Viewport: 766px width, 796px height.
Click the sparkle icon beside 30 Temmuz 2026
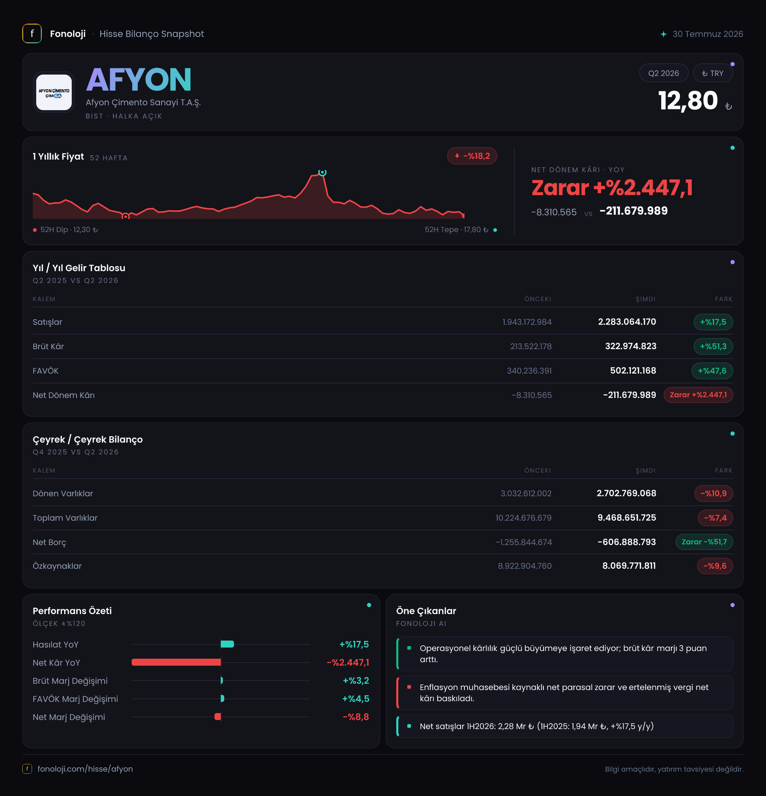(x=663, y=34)
